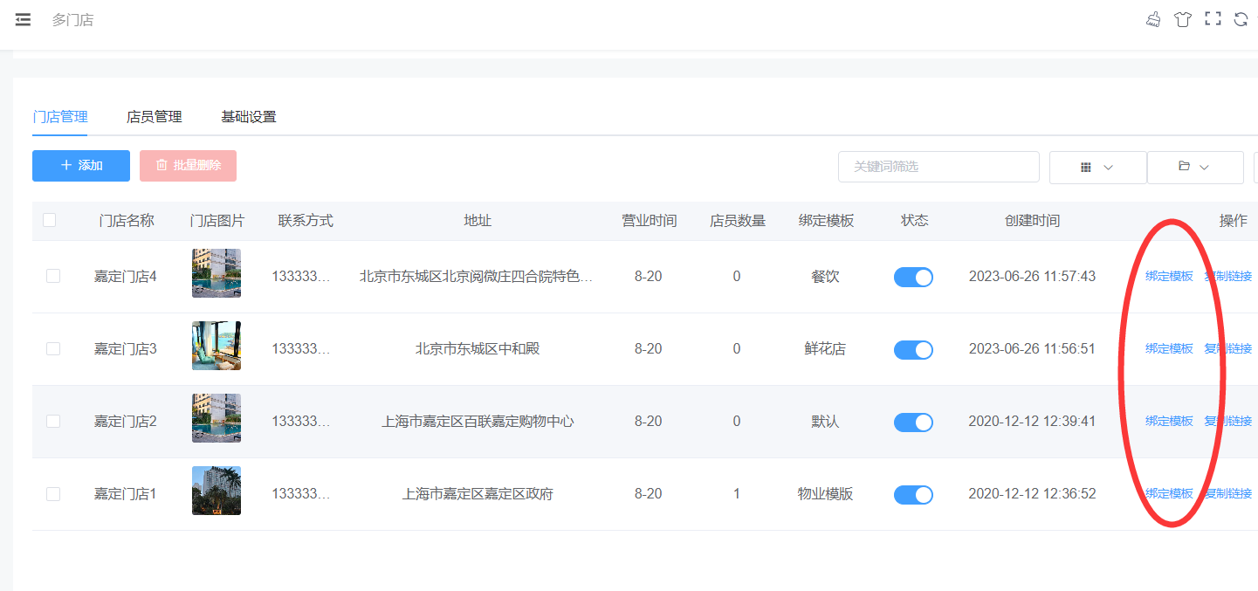The height and width of the screenshot is (591, 1258).
Task: Open the 基础设置 tab
Action: click(249, 117)
